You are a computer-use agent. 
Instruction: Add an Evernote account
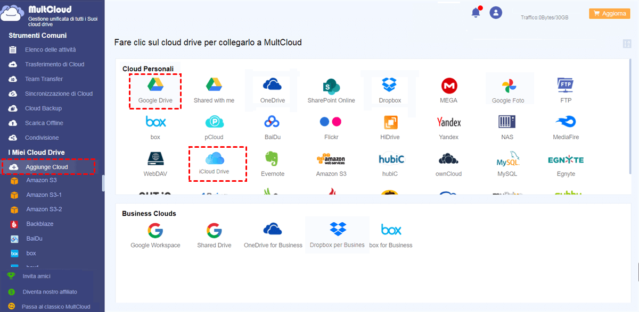[272, 159]
